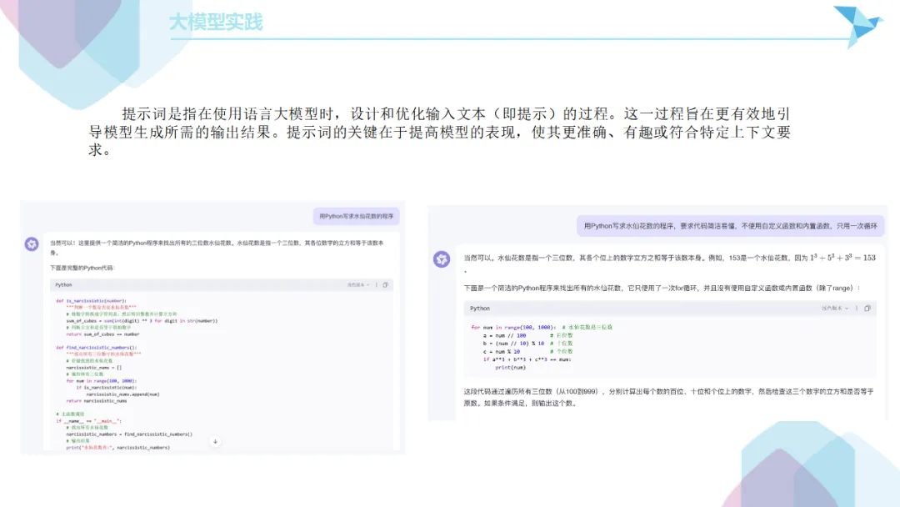The image size is (900, 507).
Task: Click the copy code icon in right chat code block
Action: tap(867, 309)
